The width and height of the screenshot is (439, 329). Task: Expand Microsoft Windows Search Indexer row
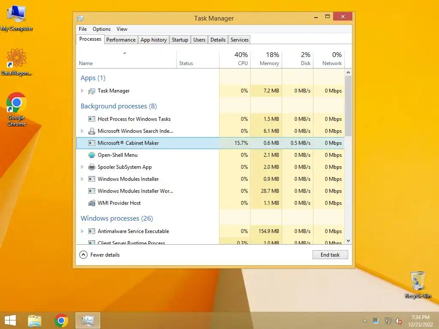pos(82,131)
